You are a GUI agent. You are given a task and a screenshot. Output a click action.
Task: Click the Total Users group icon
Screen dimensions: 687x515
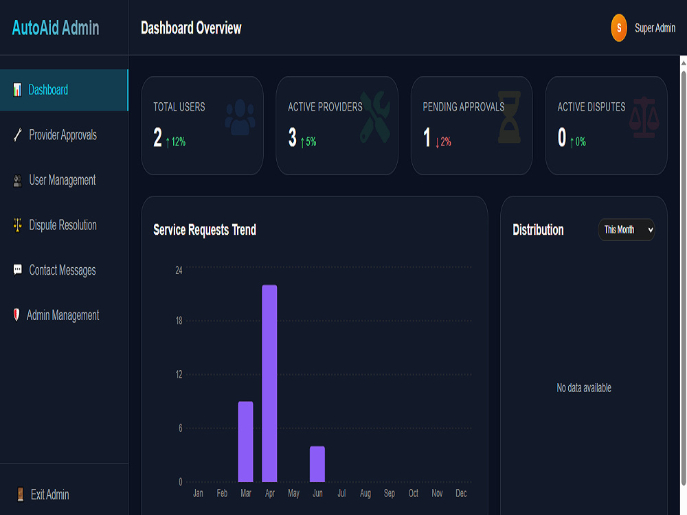(x=240, y=117)
